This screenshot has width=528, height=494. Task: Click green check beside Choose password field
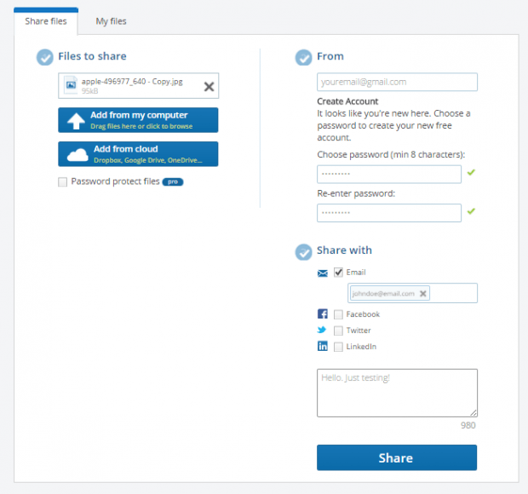pos(471,172)
